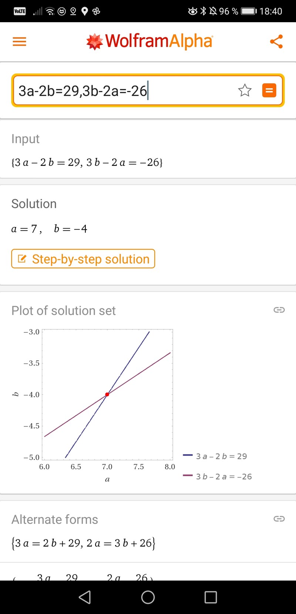Copy link for Plot of solution set
Screen dimensions: 296x614
(279, 310)
